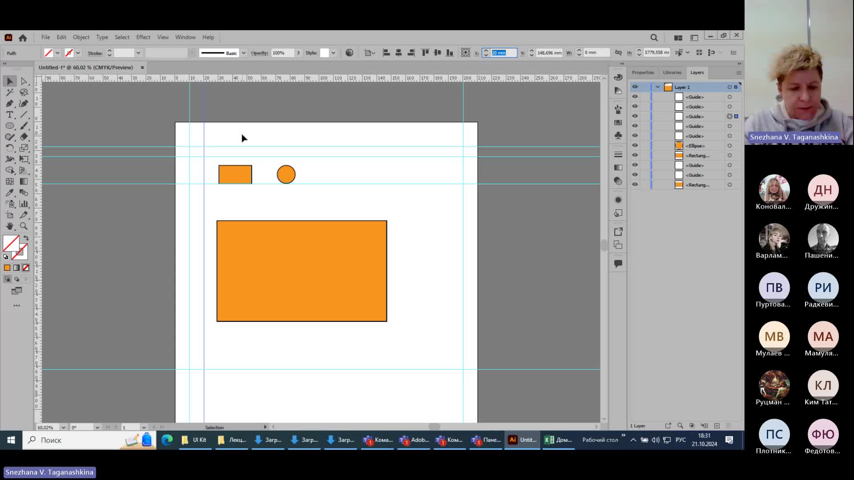Click the Gradient mode swatch below Fill
854x480 pixels.
[x=16, y=268]
